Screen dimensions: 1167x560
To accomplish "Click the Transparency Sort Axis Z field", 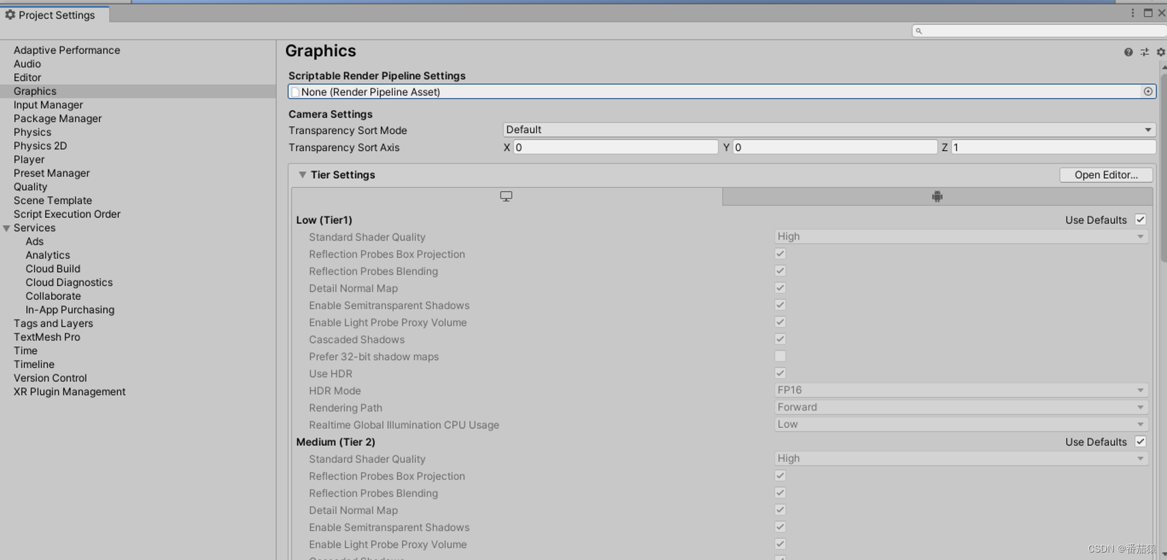I will tap(1053, 148).
